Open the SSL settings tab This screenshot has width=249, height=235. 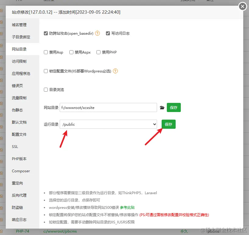[15, 146]
